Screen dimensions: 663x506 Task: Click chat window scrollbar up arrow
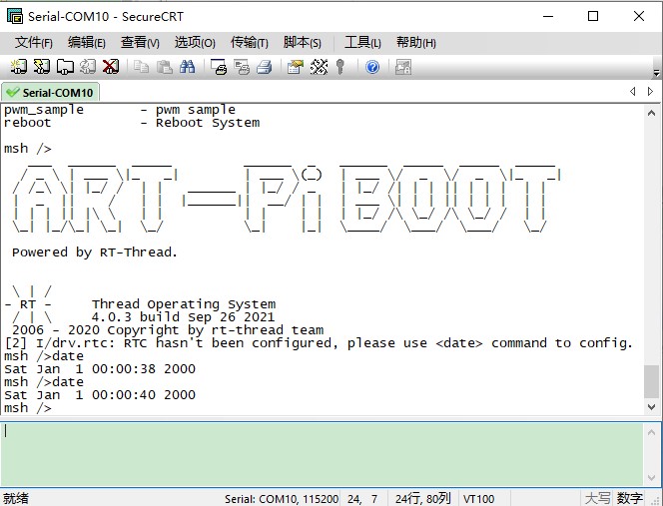click(652, 432)
